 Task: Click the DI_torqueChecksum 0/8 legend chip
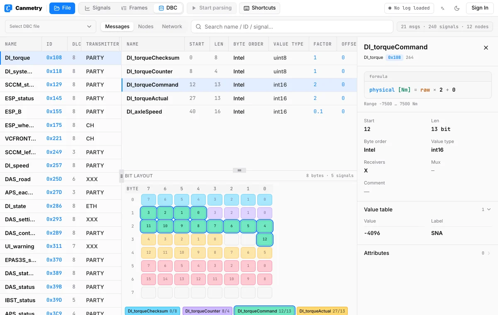pos(152,311)
